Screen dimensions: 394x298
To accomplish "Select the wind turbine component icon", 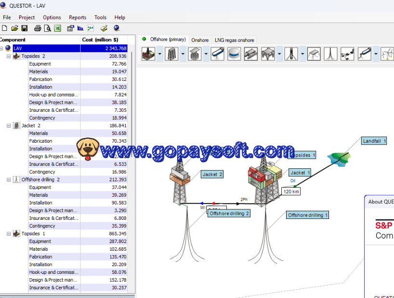I will point(387,54).
